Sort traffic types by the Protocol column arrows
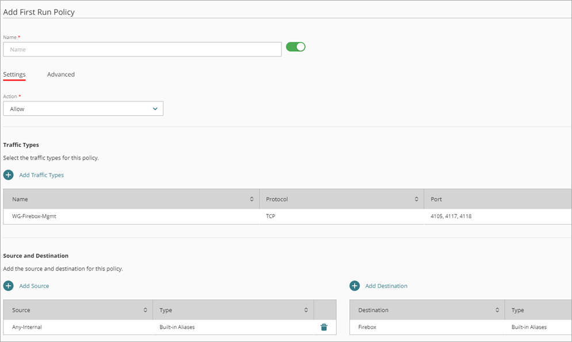Viewport: 572px width, 342px height. pyautogui.click(x=417, y=199)
